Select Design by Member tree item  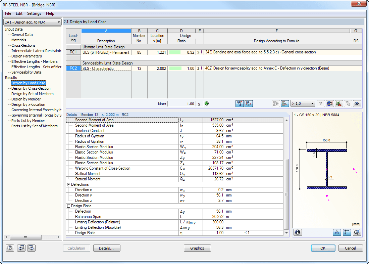coord(26,99)
